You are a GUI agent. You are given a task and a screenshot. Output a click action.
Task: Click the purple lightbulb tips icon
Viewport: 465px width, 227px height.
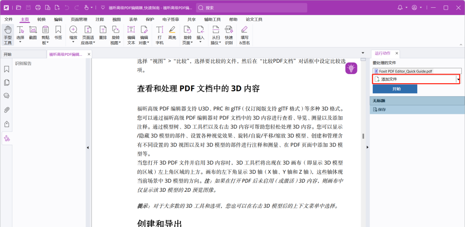point(351,68)
